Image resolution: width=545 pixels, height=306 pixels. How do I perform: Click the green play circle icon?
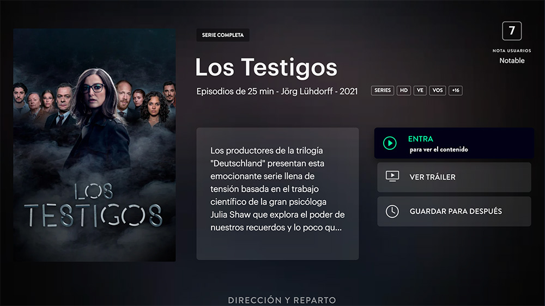[390, 143]
